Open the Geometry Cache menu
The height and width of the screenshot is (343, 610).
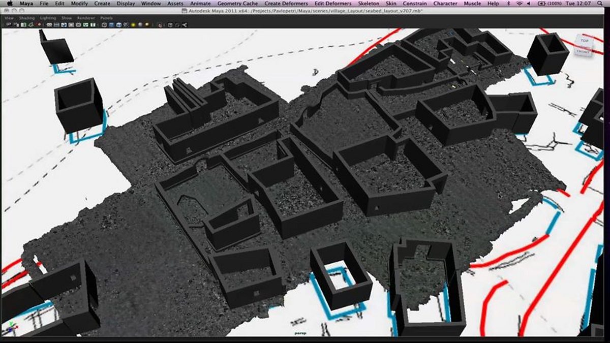click(237, 4)
